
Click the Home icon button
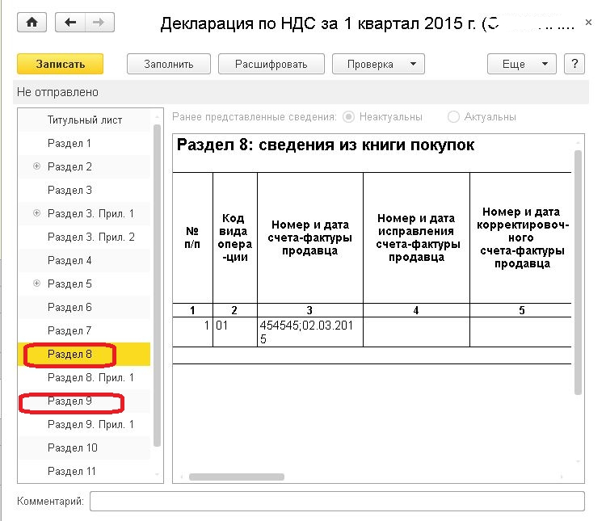[32, 23]
